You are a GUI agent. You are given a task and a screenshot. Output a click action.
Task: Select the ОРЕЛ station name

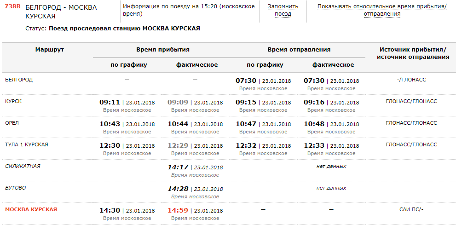12,123
